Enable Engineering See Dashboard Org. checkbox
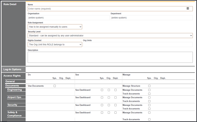The width and height of the screenshot is (197, 122). [x=109, y=90]
